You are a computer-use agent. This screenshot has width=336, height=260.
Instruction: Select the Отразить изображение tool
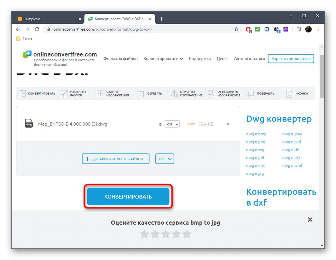(x=186, y=94)
